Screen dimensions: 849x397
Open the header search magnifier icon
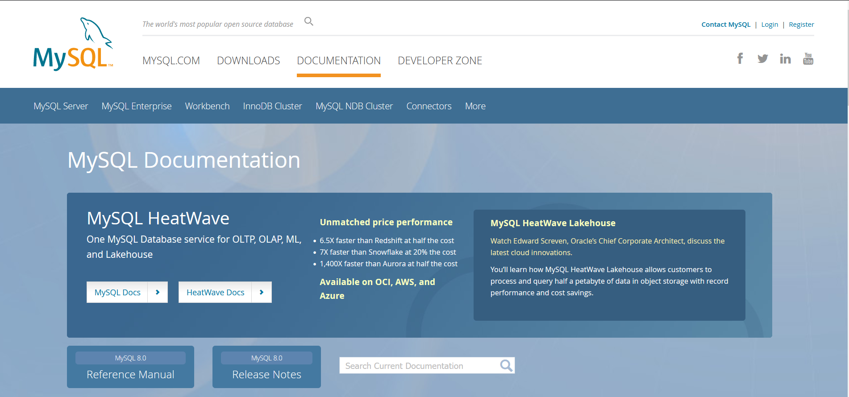[x=309, y=21]
